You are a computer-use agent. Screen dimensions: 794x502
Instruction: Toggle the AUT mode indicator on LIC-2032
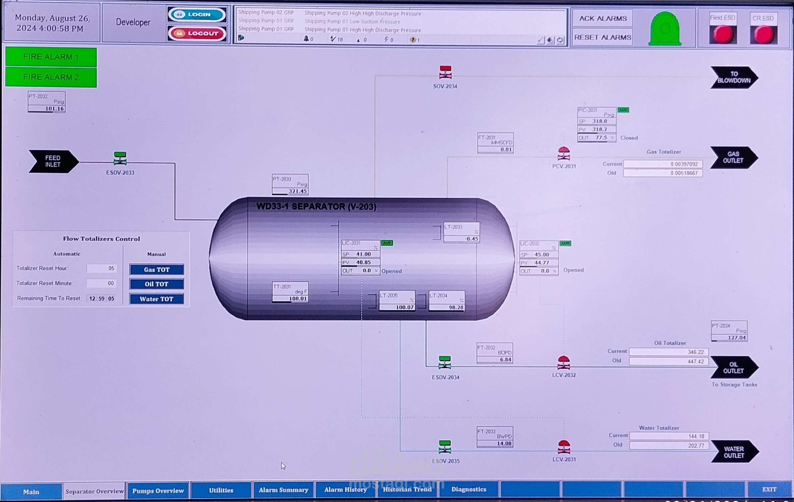click(565, 243)
